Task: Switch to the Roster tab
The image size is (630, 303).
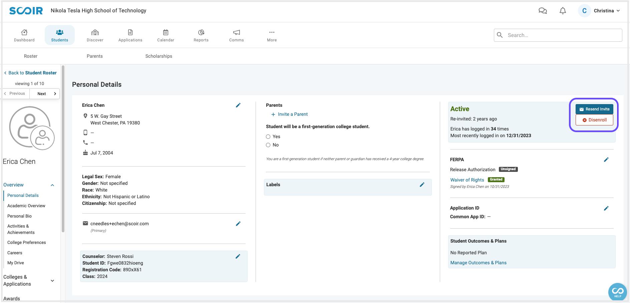Action: click(x=31, y=56)
